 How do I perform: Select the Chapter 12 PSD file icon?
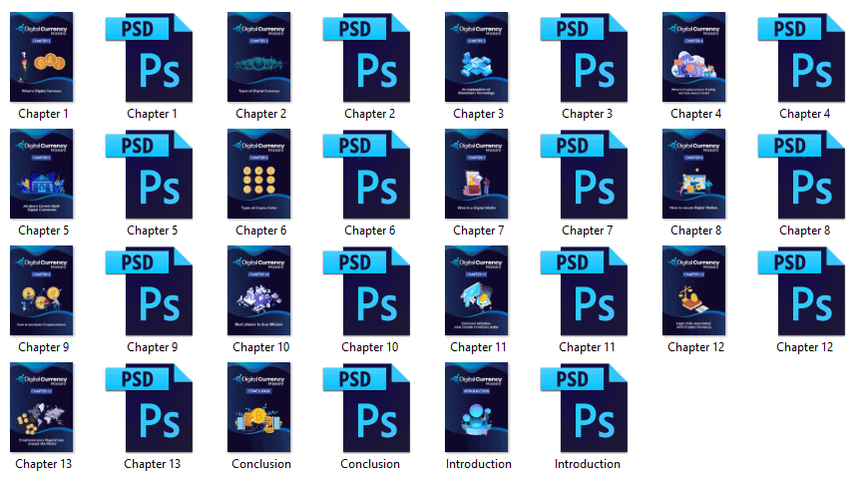click(x=802, y=291)
